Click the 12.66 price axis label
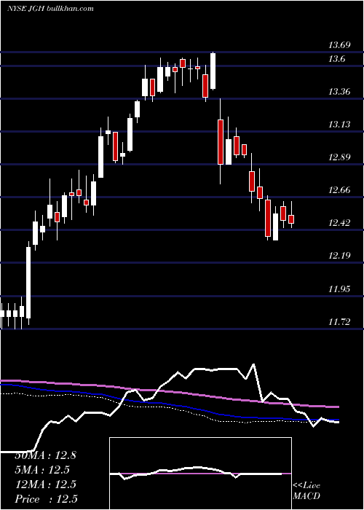 [339, 190]
